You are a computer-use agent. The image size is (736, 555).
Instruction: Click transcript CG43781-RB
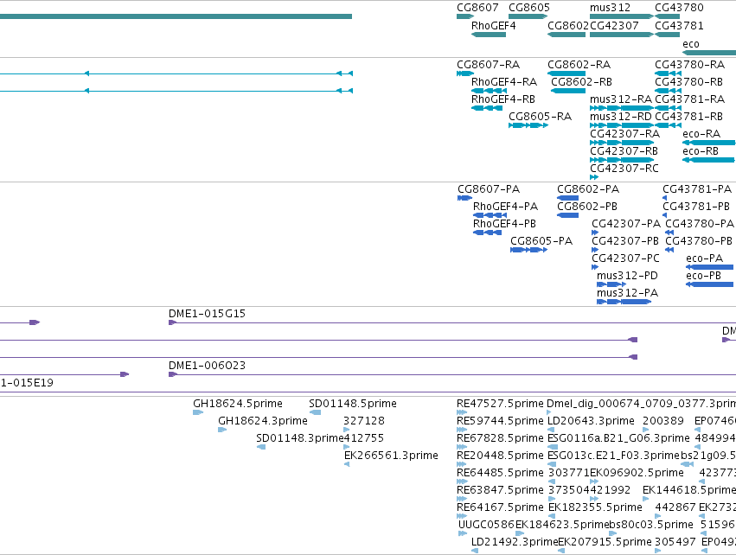coord(689,117)
